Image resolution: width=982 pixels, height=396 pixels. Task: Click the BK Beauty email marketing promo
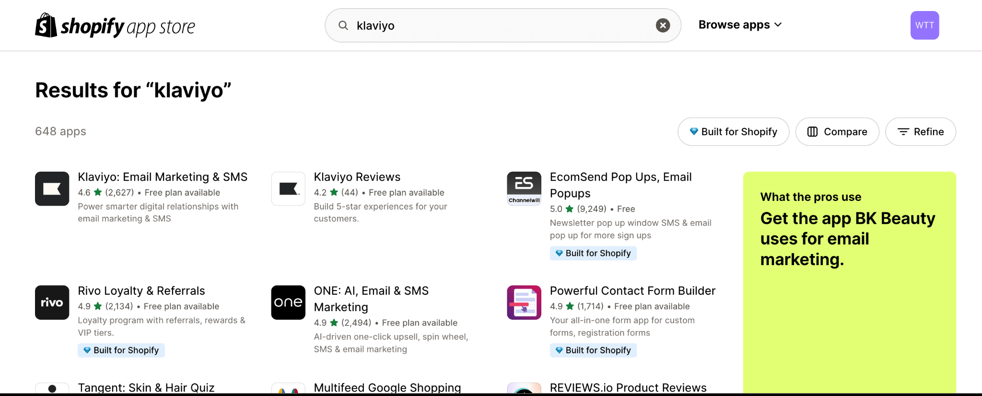(x=849, y=283)
